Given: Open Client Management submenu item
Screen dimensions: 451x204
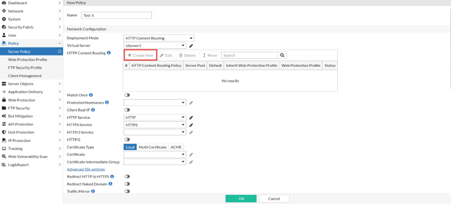Looking at the screenshot, I should 24,75.
